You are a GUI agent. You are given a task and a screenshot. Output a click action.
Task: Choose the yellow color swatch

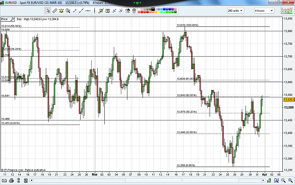click(159, 12)
